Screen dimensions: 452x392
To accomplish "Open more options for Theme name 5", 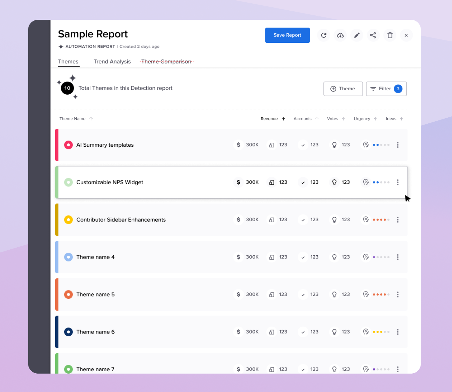I will pyautogui.click(x=398, y=295).
